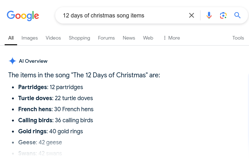The width and height of the screenshot is (249, 160).
Task: Click the magnifying glass search button
Action: point(238,15)
